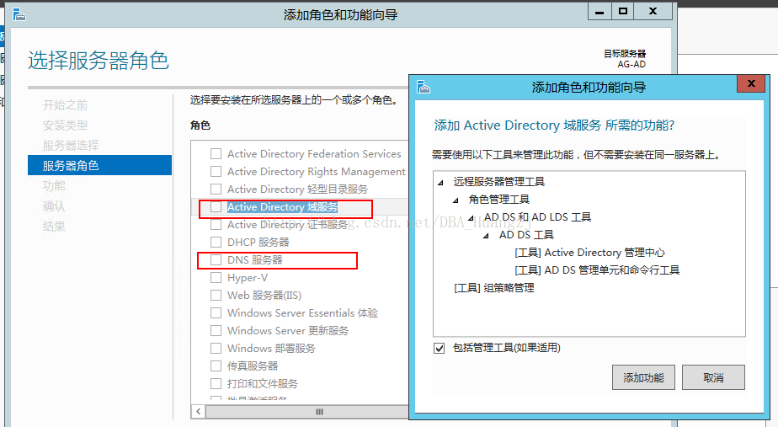Check Active Directory 轻型目录服务 role
778x427 pixels.
click(x=216, y=189)
